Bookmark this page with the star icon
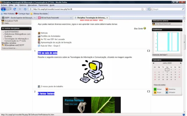187x116 pixels. pyautogui.click(x=143, y=9)
